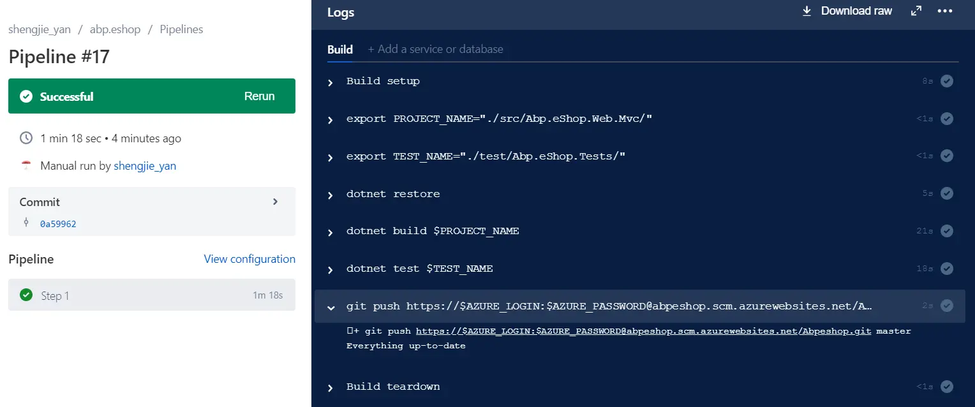
Task: Expand logs to full screen
Action: click(x=916, y=11)
